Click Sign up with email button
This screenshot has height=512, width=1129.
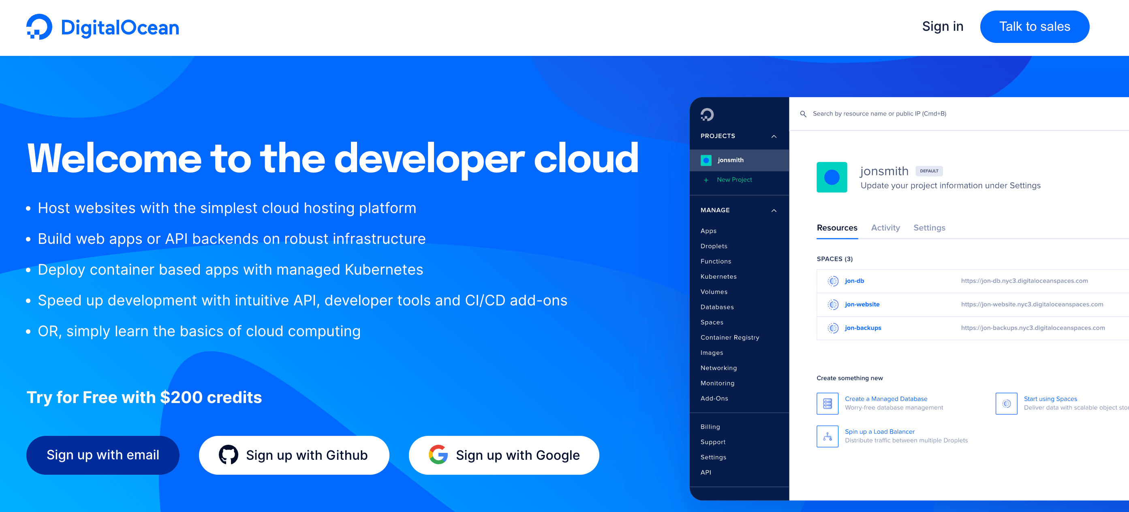103,454
